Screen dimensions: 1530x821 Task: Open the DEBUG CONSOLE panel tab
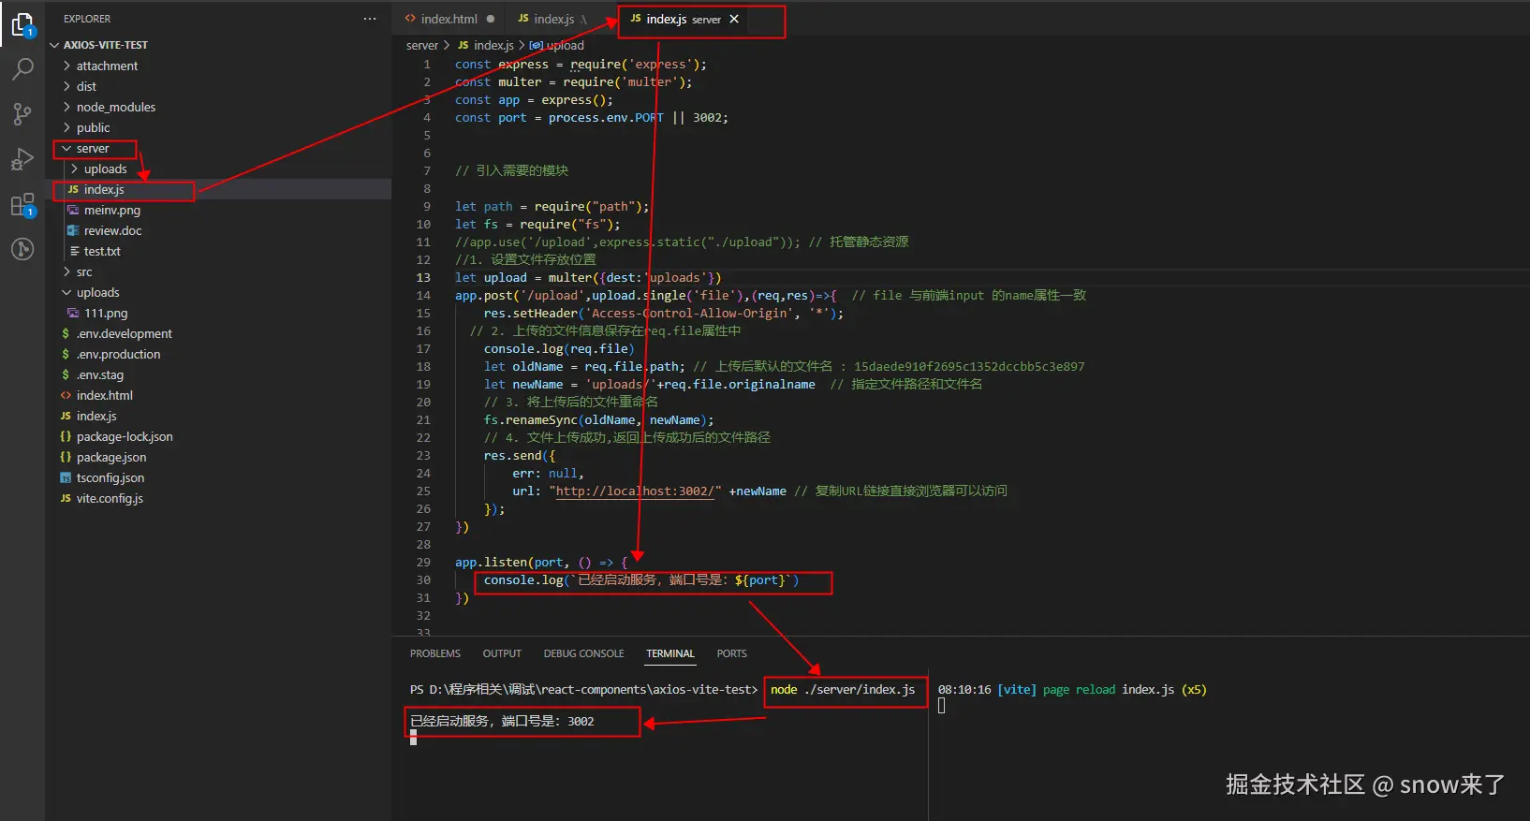pos(583,653)
